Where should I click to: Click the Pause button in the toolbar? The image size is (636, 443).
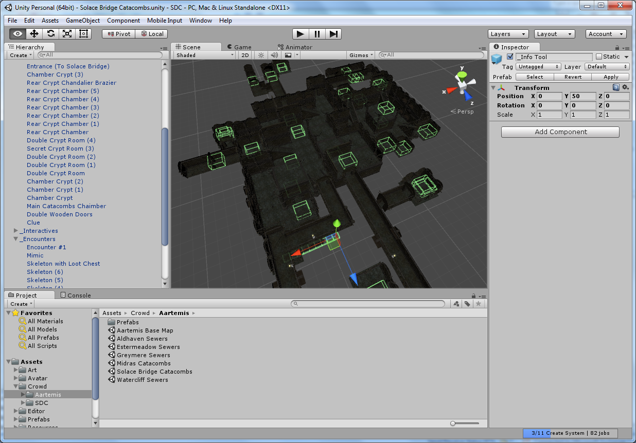[317, 34]
